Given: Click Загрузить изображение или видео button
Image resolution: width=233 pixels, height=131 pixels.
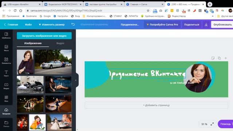Looking at the screenshot, I should (x=44, y=36).
